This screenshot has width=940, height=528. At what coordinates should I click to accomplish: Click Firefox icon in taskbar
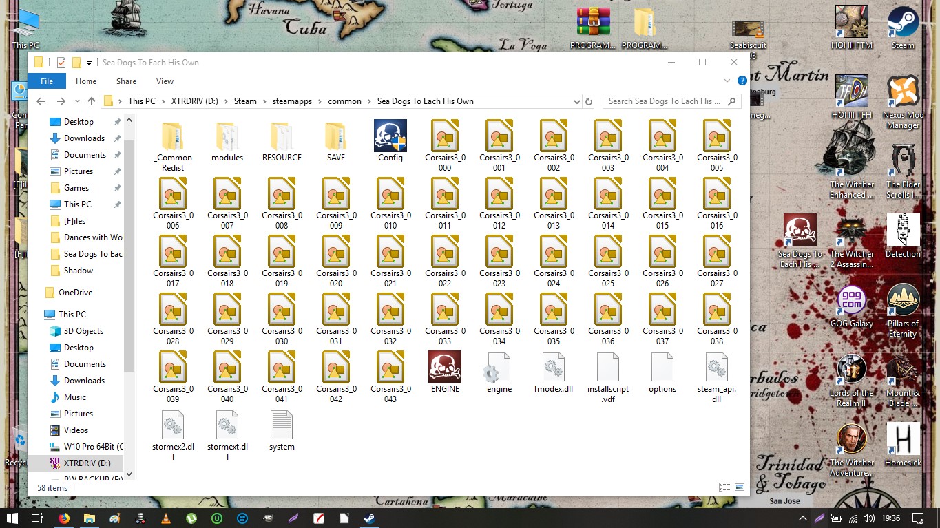coord(64,518)
